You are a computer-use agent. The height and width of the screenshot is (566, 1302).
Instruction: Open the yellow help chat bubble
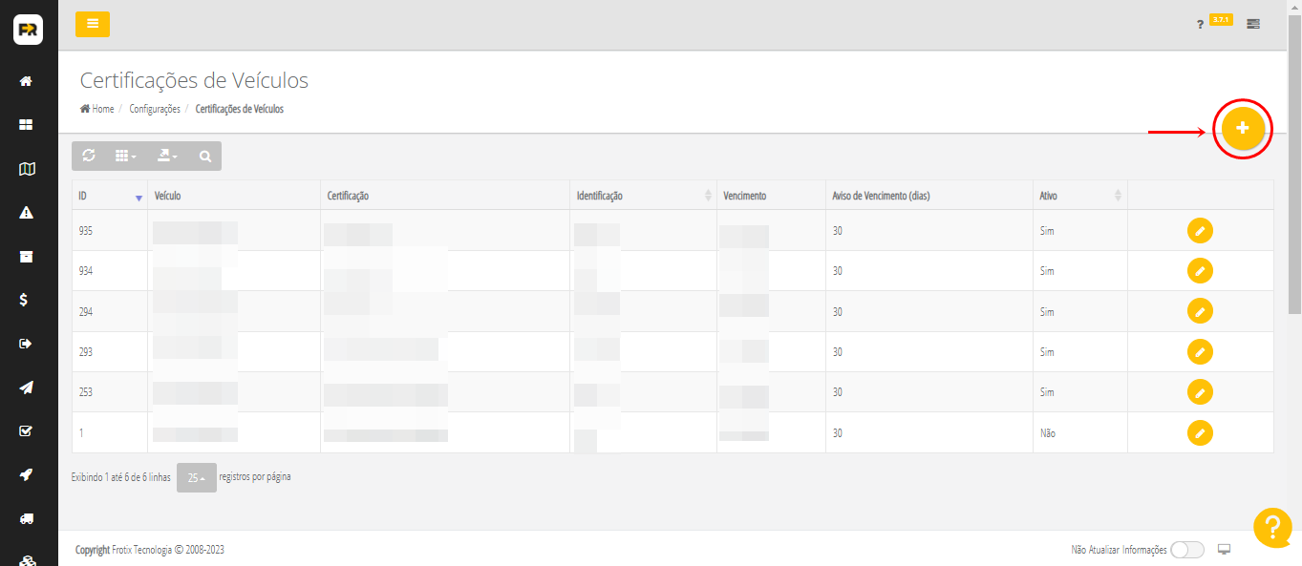click(1272, 528)
